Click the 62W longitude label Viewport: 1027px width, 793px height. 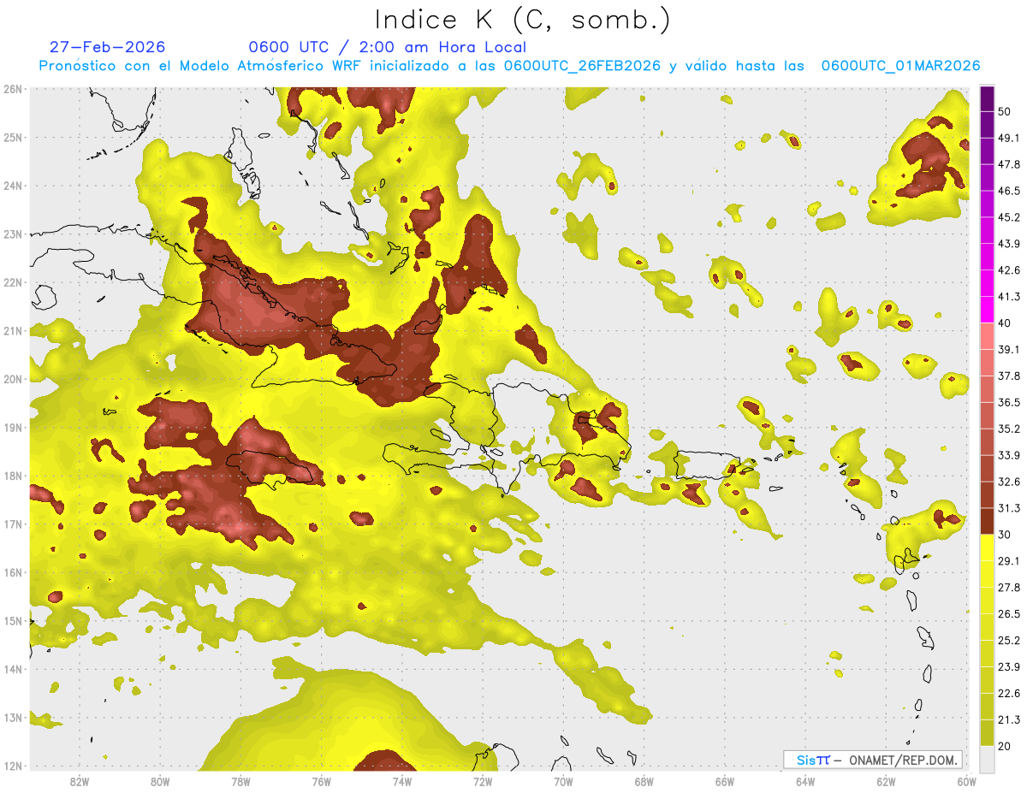(x=886, y=781)
